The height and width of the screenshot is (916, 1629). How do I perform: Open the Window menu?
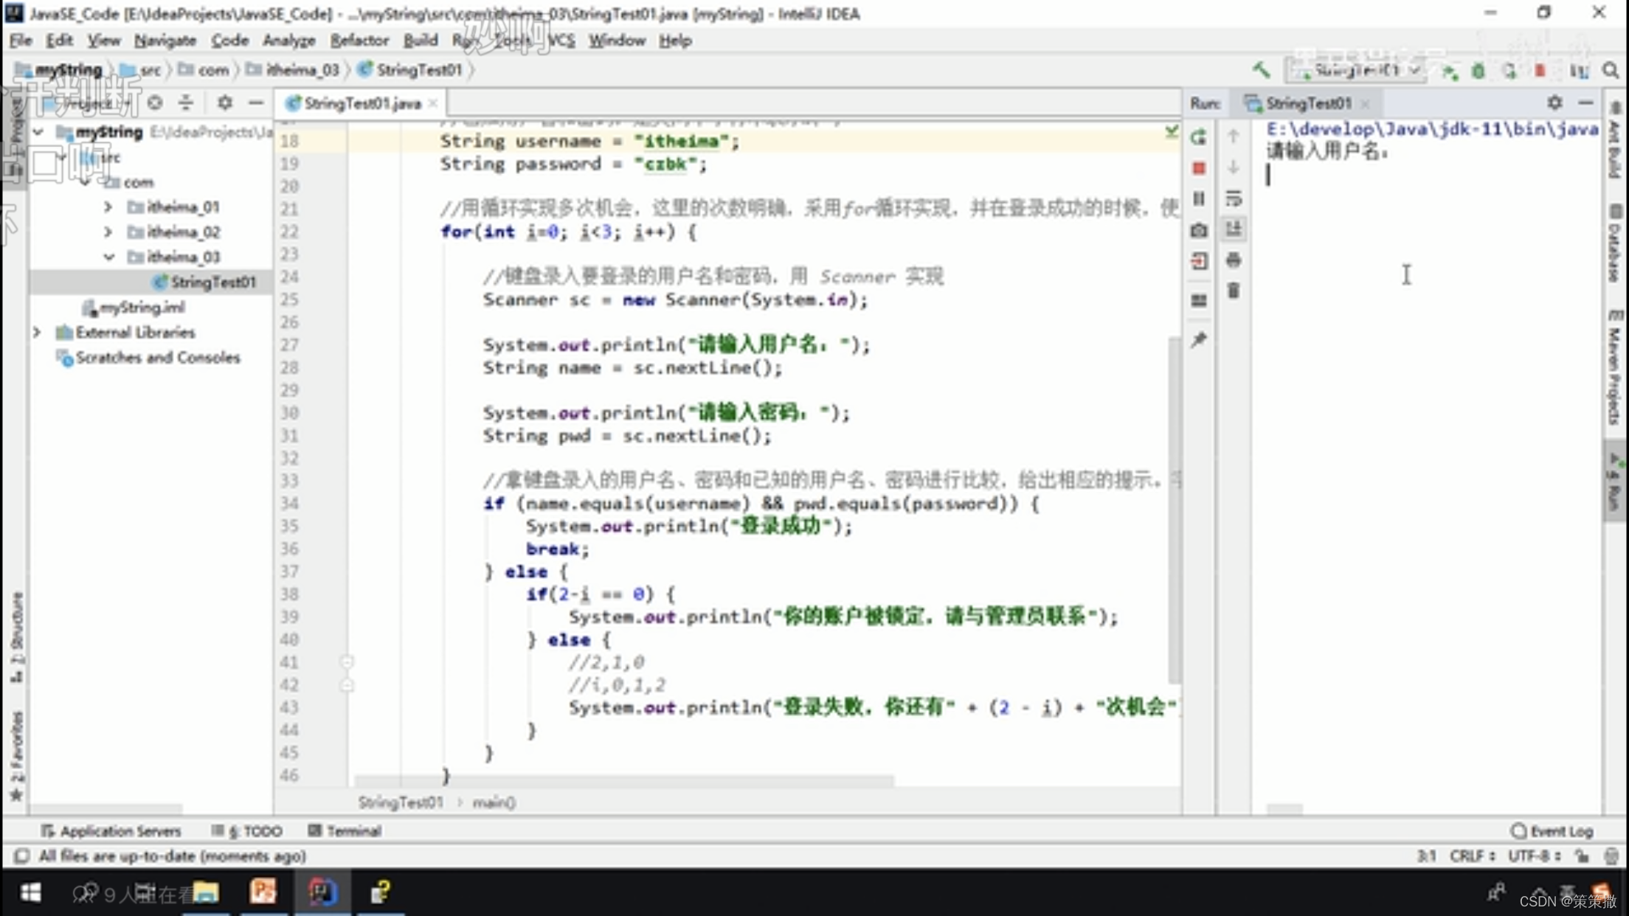pos(617,41)
